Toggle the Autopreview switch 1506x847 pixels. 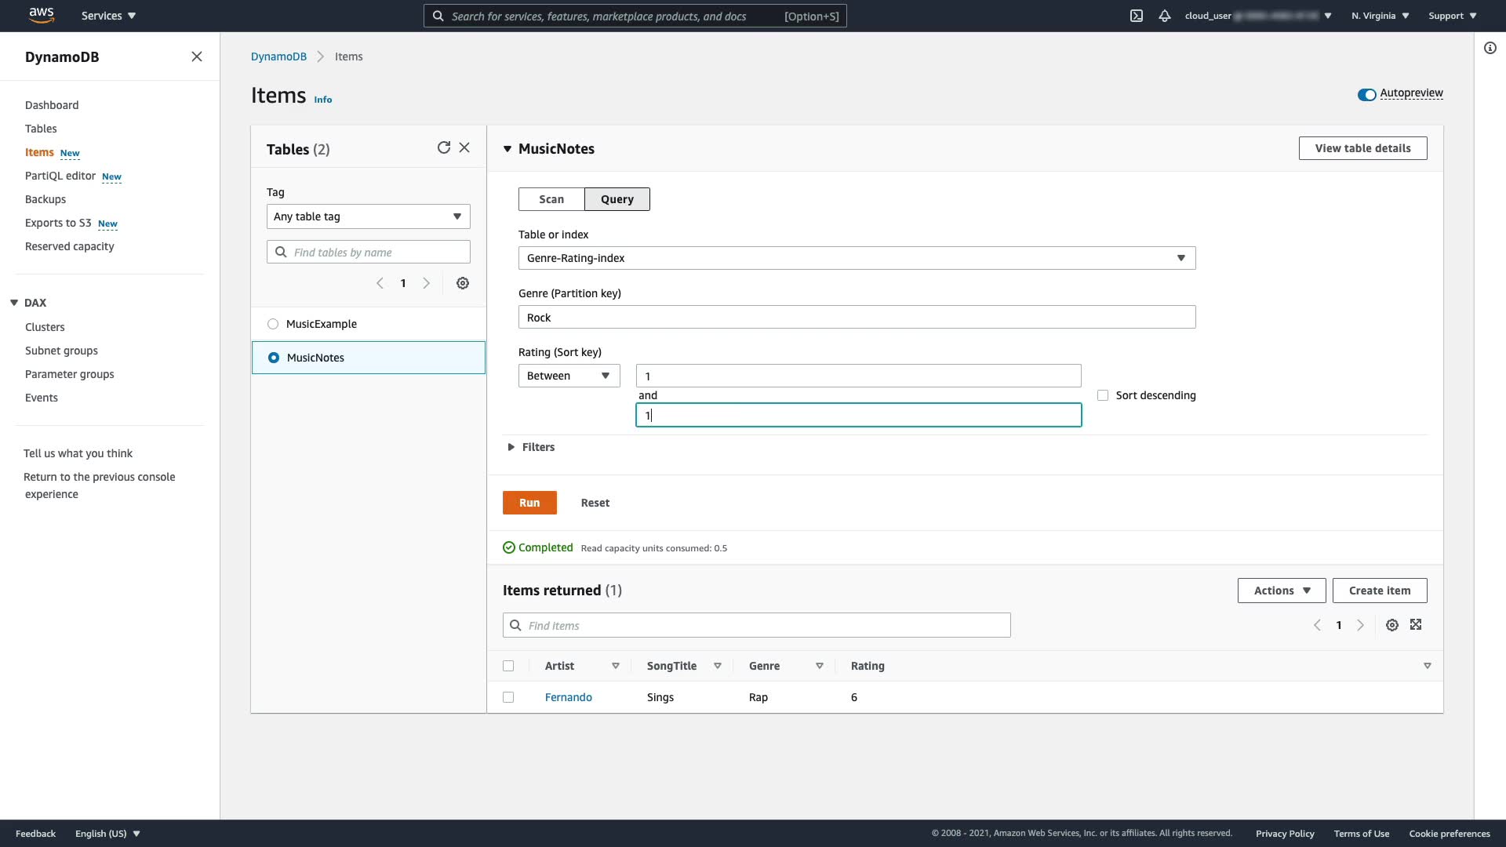(1366, 94)
